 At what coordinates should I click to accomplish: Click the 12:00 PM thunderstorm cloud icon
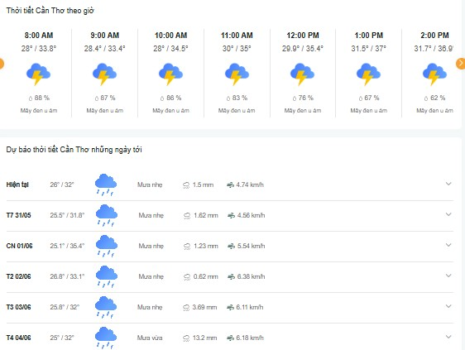302,74
